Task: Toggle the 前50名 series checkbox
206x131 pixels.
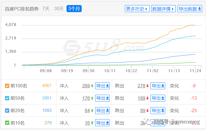Action: point(7,98)
